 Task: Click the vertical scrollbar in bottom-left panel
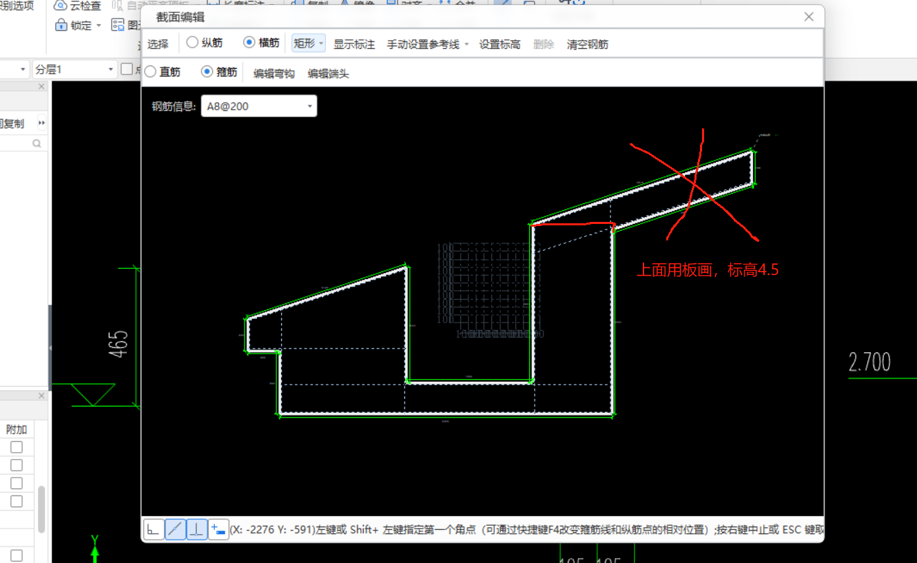tap(41, 509)
